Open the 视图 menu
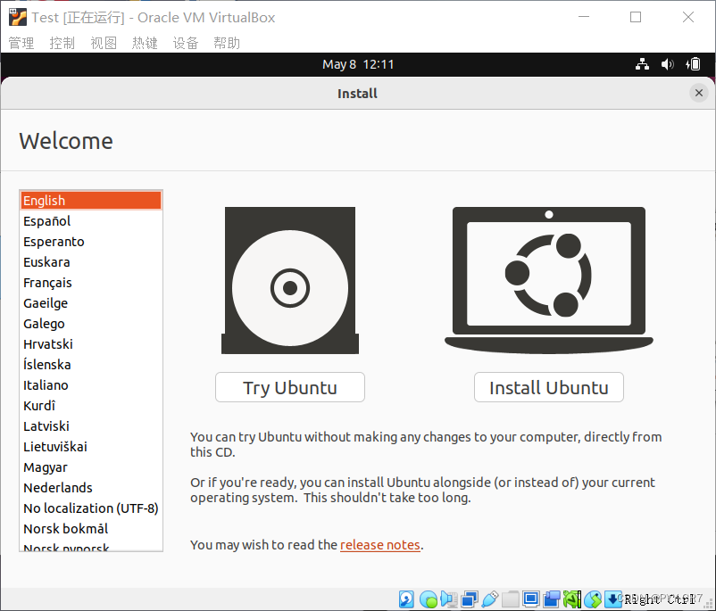This screenshot has height=611, width=716. [104, 43]
